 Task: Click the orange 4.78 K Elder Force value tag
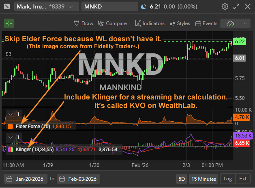pos(242,117)
